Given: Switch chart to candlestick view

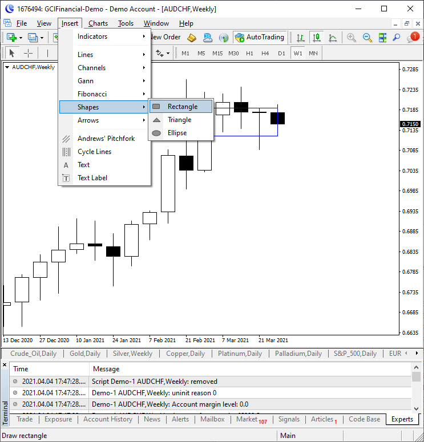Looking at the screenshot, I should [x=317, y=38].
